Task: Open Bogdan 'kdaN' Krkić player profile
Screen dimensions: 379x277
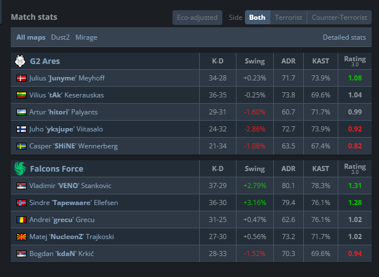Action: tap(62, 254)
